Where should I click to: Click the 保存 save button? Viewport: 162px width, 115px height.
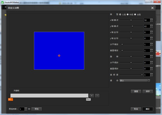pyautogui.click(x=147, y=91)
